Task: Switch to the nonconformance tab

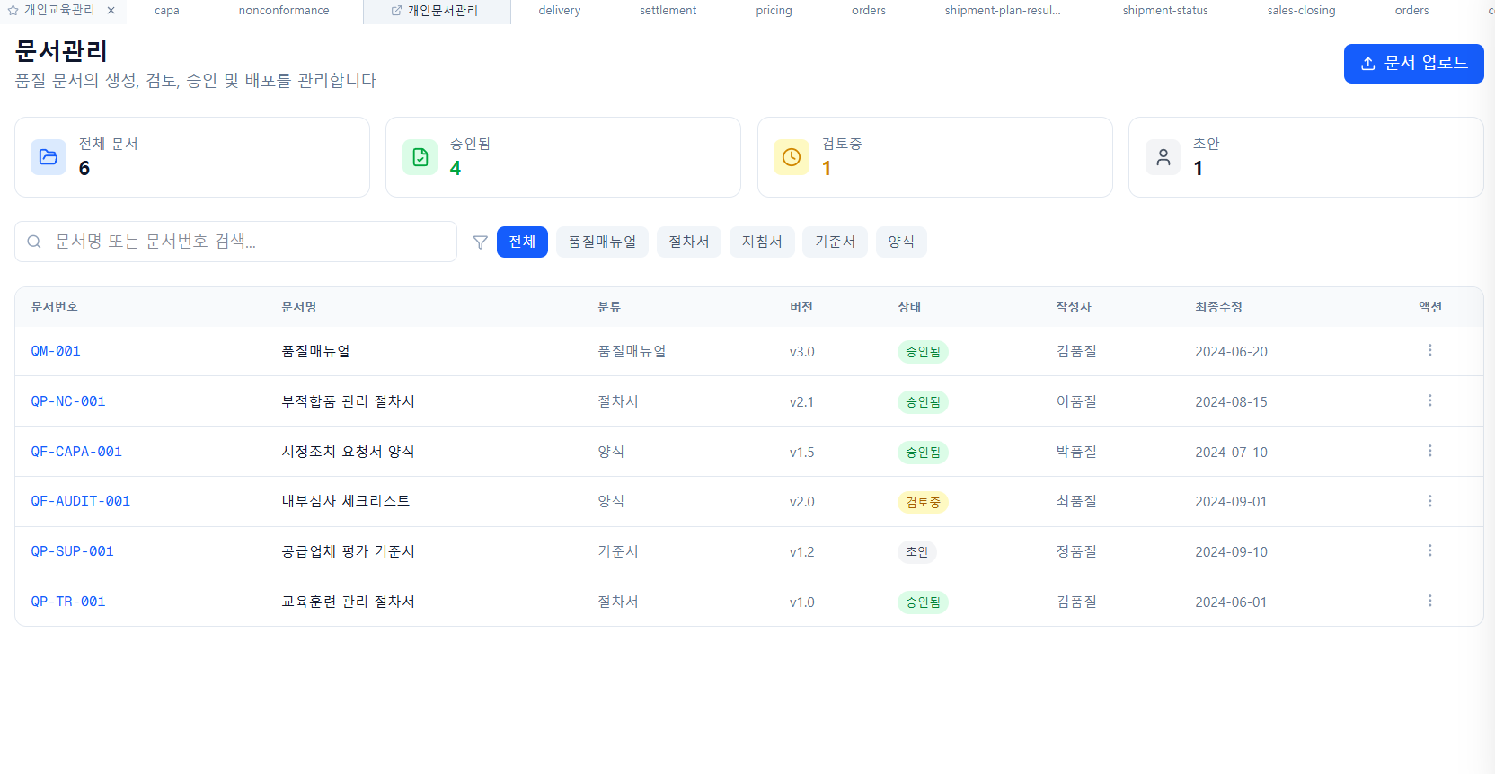Action: pyautogui.click(x=284, y=11)
